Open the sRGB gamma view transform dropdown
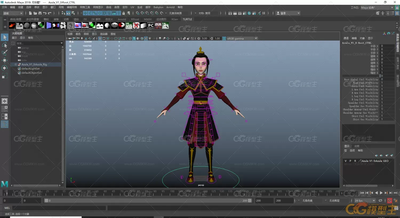The width and height of the screenshot is (400, 218). (x=242, y=38)
